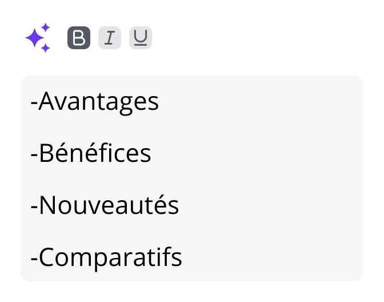This screenshot has width=384, height=302.
Task: Toggle bold formatting with the B button
Action: coord(79,38)
